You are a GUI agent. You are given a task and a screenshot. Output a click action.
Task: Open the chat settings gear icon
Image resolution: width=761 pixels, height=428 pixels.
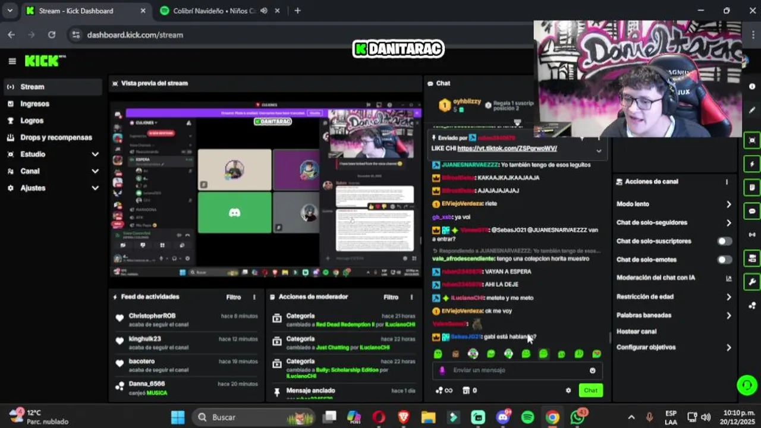pos(568,391)
